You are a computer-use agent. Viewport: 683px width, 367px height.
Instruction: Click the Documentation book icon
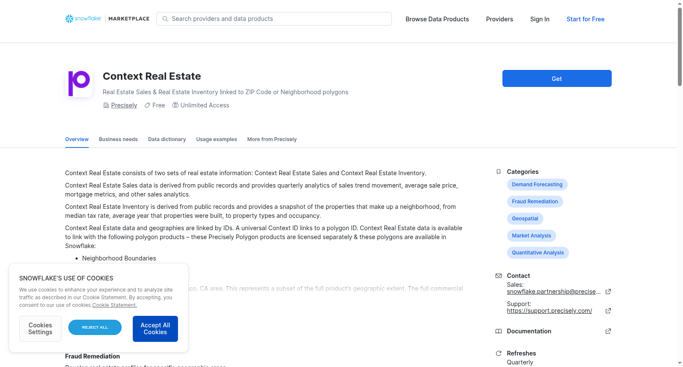click(499, 331)
